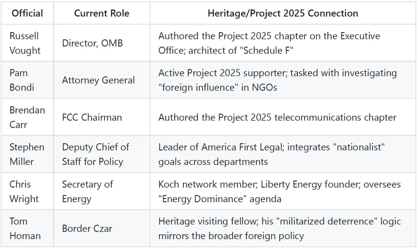This screenshot has height=248, width=417.
Task: Click the "Attorney General" role cell
Action: pyautogui.click(x=98, y=80)
